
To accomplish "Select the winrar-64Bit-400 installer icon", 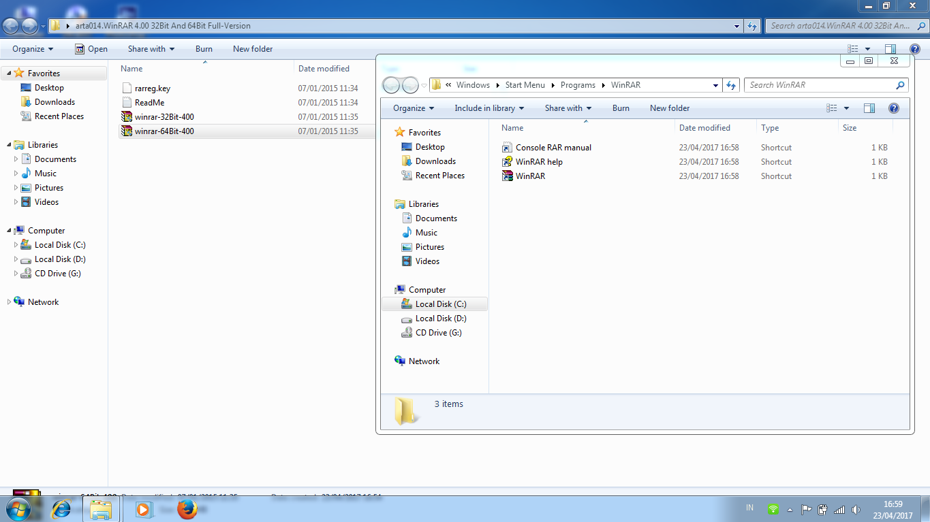I will [126, 131].
